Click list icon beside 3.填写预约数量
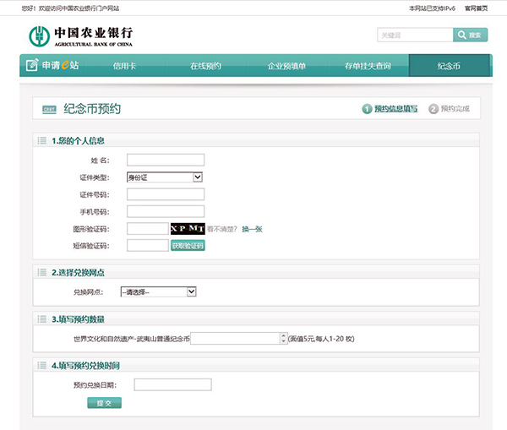The image size is (507, 430). point(41,319)
